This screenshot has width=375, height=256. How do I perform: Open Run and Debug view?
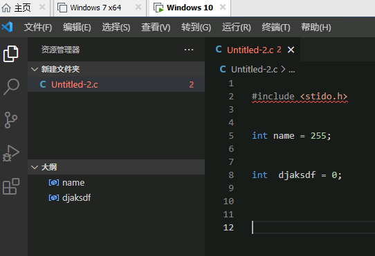point(11,153)
